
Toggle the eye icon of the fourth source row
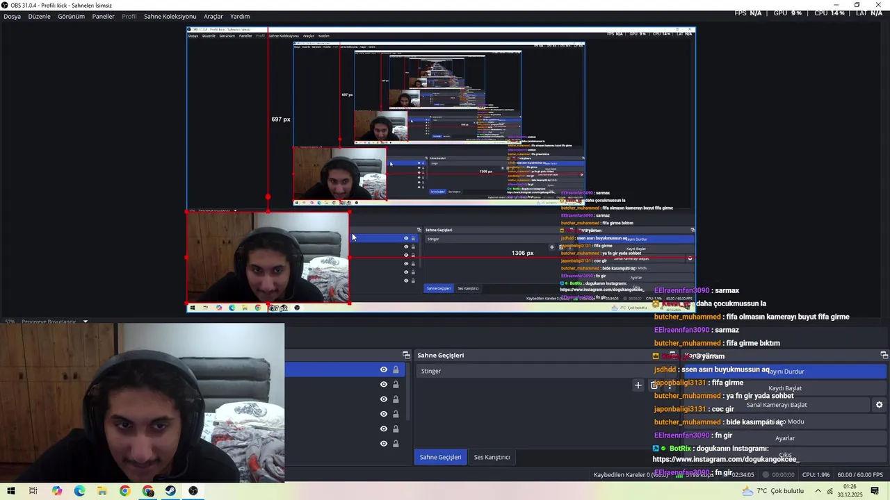(383, 414)
